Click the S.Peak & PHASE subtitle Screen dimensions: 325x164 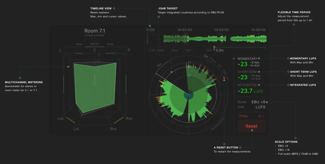(x=95, y=35)
